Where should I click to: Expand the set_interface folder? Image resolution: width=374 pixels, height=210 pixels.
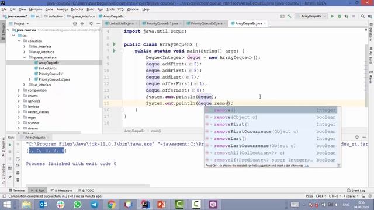tap(25, 85)
